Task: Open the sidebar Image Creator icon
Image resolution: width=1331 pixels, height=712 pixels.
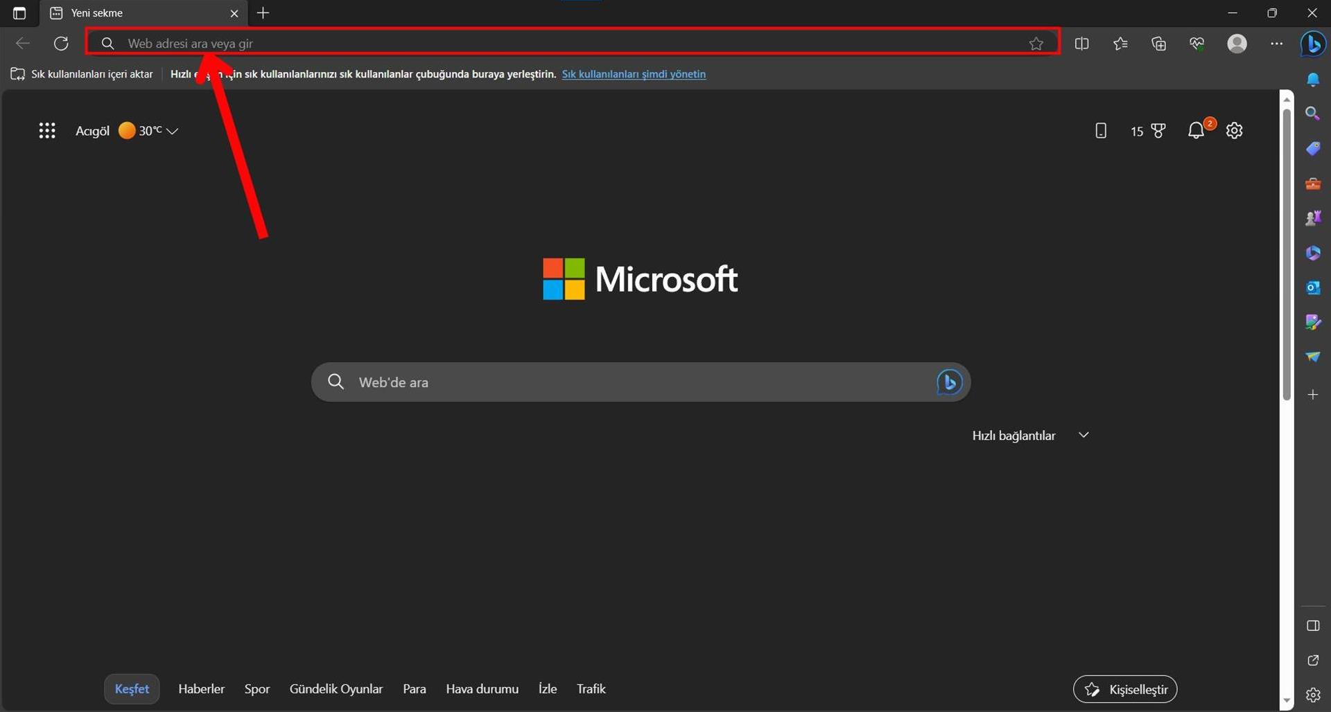Action: click(1313, 322)
